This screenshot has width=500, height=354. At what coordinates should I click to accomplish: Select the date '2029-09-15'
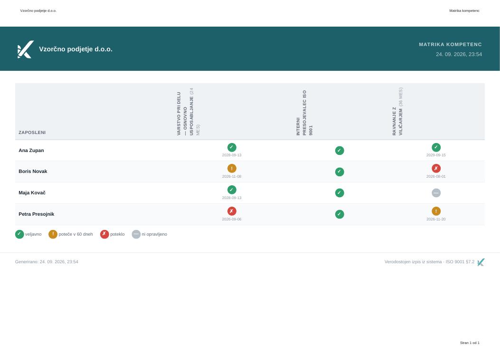(x=436, y=155)
